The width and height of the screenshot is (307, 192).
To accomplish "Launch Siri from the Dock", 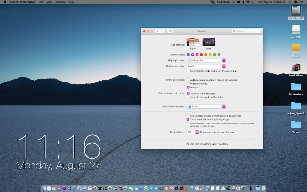I will [69, 188].
